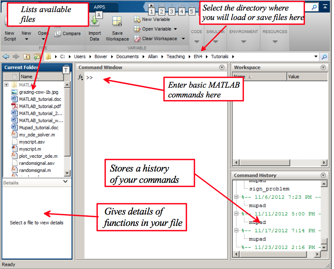This screenshot has height=269, width=334.
Task: Click the search icon in the folder address bar
Action: [x=324, y=57]
